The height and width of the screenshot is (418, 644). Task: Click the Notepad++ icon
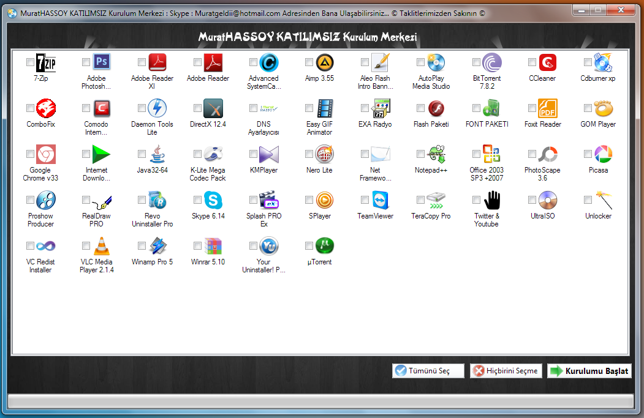436,154
